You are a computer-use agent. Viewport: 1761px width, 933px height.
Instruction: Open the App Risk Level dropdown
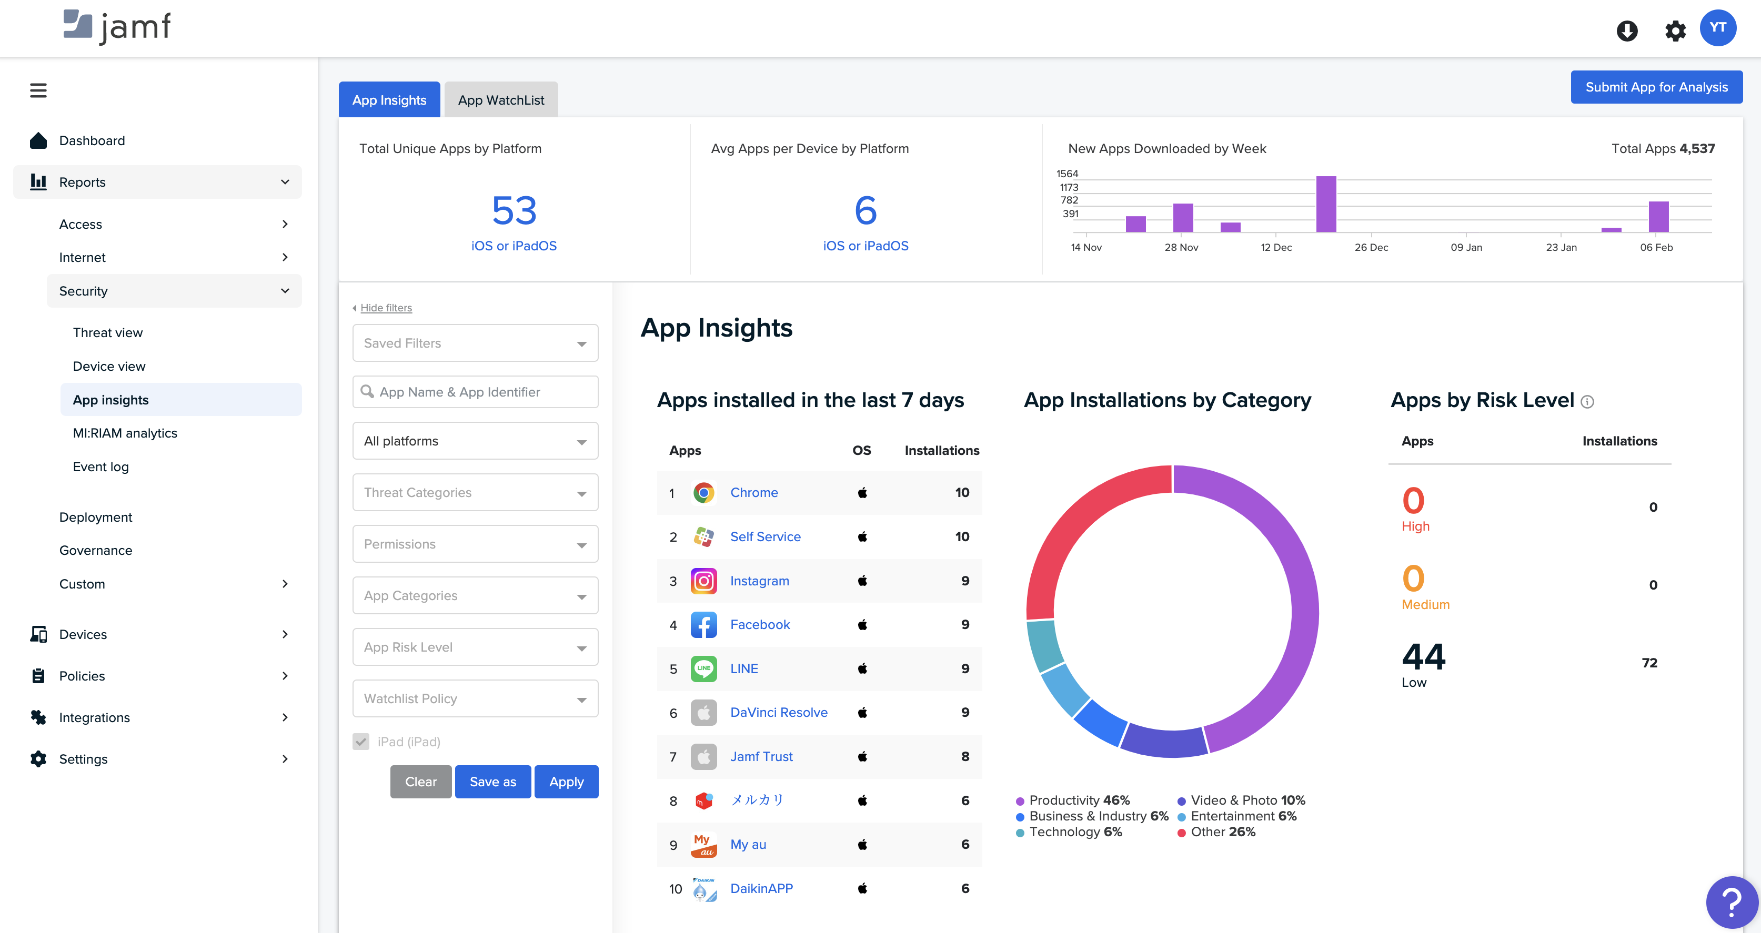[x=475, y=646]
